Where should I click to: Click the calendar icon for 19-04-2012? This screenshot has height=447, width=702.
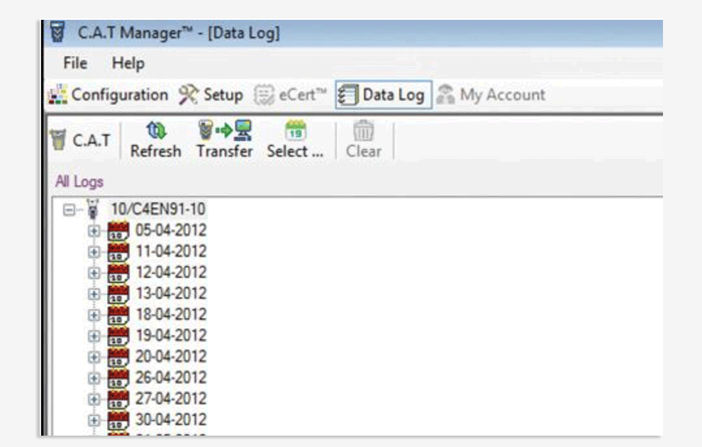pyautogui.click(x=118, y=336)
